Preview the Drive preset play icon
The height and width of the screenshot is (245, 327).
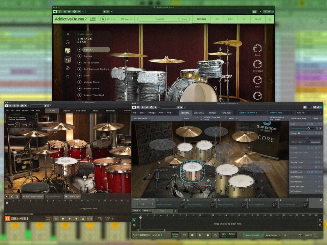[x=80, y=75]
